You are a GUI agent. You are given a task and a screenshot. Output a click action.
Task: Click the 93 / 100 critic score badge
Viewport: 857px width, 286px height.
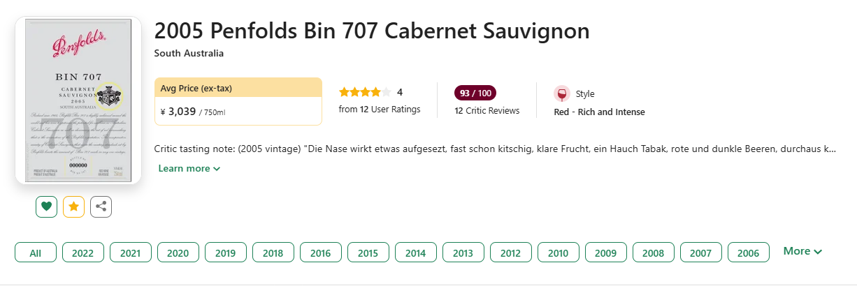pos(475,93)
